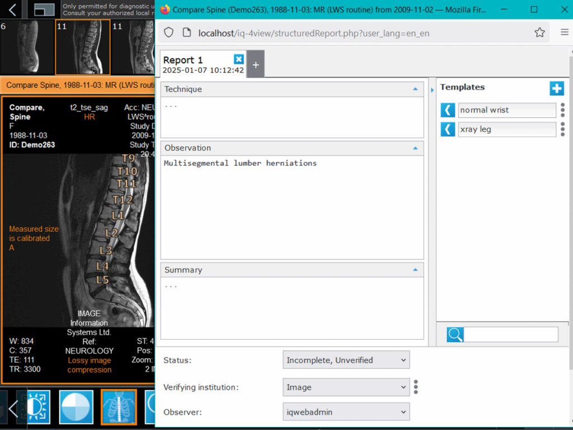Click in the Observation text area

pyautogui.click(x=292, y=207)
